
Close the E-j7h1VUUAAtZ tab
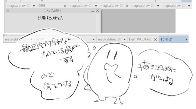pos(155,39)
